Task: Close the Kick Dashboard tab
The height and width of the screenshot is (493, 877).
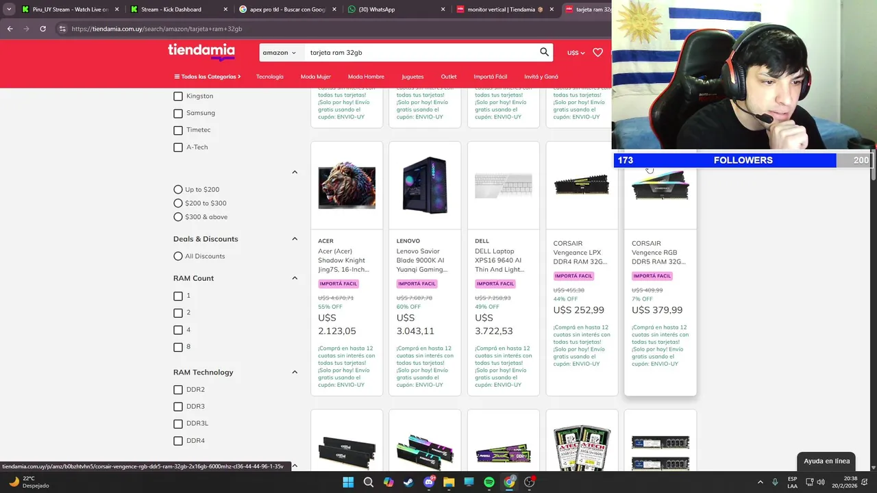Action: coord(225,10)
